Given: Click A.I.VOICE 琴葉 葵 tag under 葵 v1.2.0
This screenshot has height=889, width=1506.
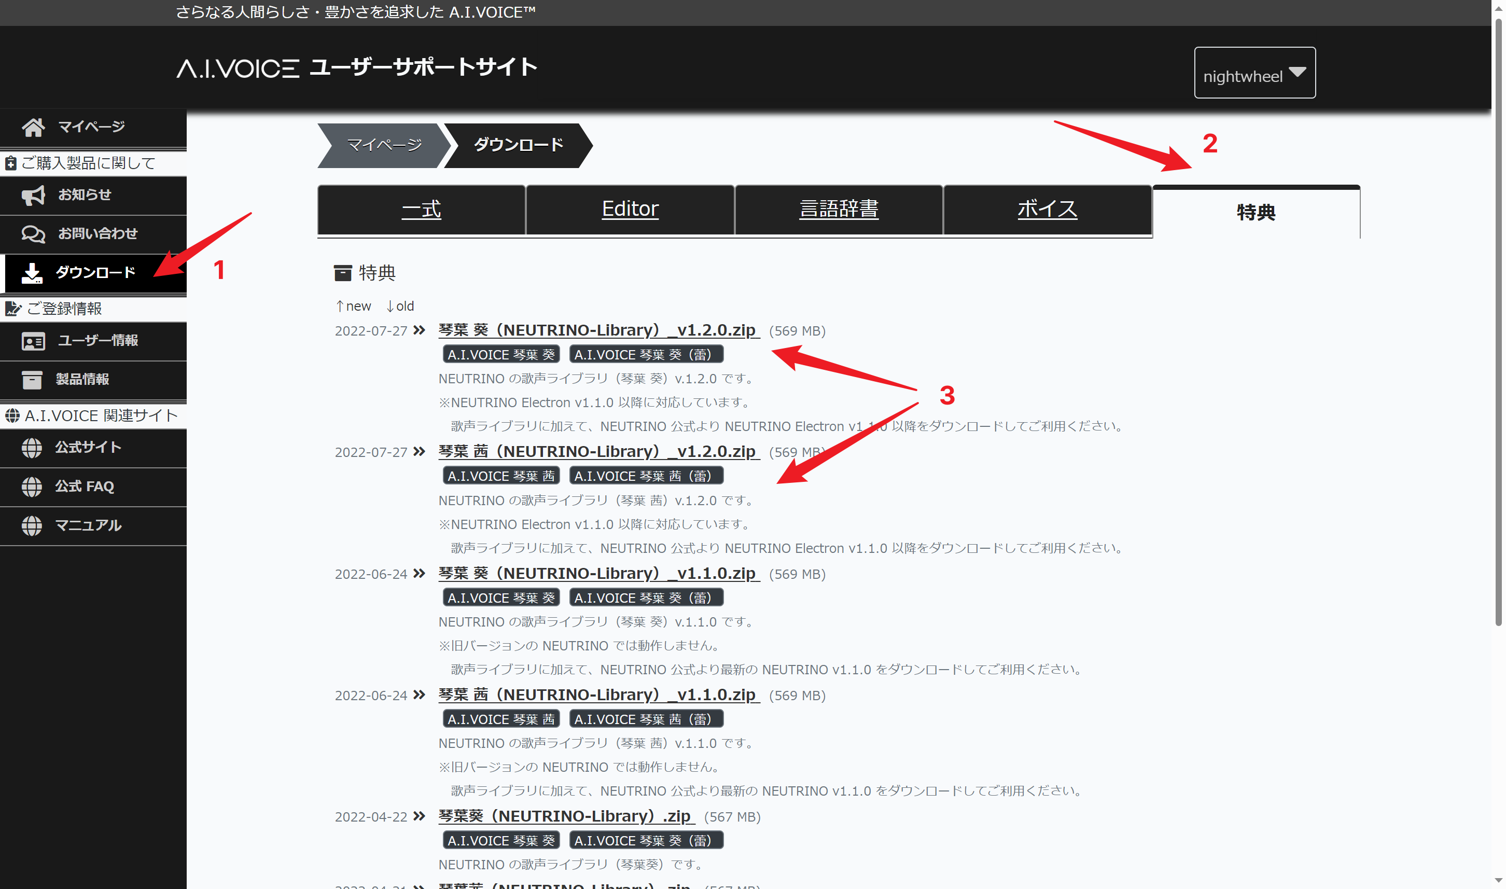Looking at the screenshot, I should (501, 355).
